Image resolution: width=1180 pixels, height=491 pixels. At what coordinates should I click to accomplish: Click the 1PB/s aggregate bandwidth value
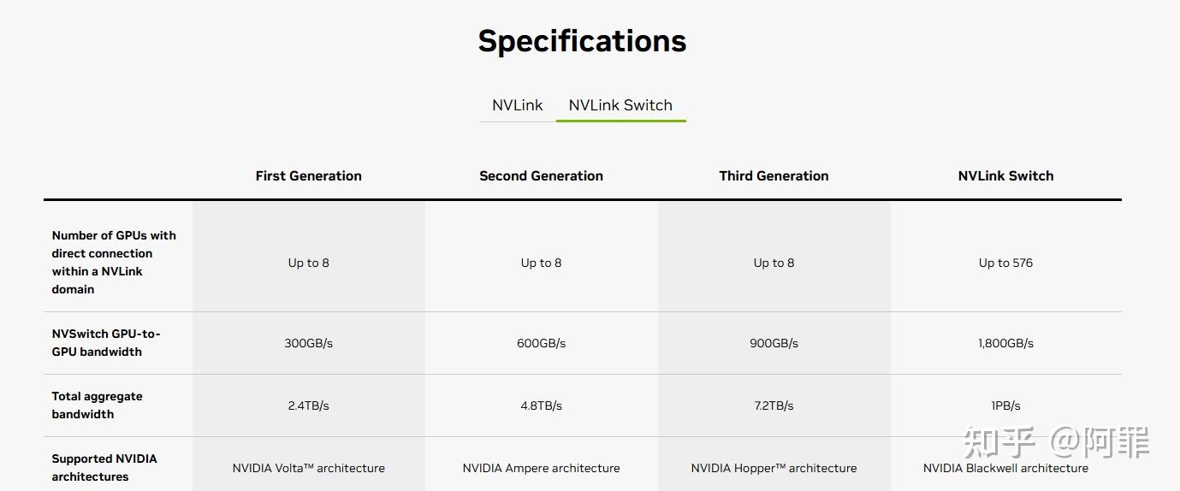[1005, 405]
